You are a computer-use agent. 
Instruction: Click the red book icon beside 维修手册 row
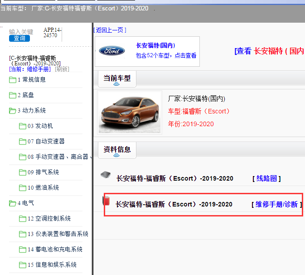pos(106,201)
